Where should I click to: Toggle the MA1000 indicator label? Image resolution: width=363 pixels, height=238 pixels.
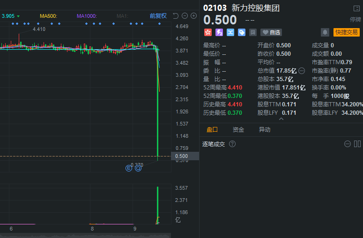pos(87,16)
